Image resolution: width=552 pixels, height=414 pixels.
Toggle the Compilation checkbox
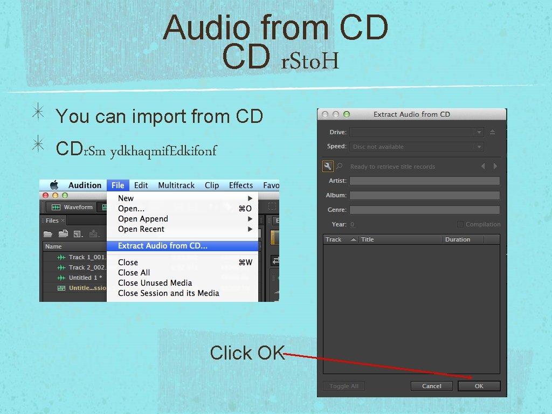click(460, 224)
